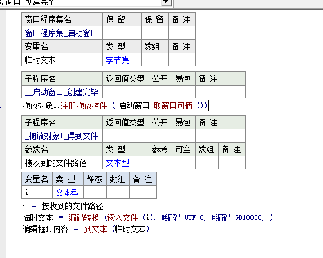Click the 取窗口句柄 call in code

pos(172,106)
